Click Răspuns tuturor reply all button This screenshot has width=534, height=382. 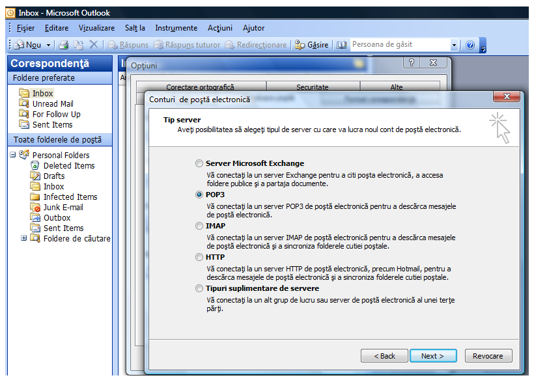tap(187, 45)
